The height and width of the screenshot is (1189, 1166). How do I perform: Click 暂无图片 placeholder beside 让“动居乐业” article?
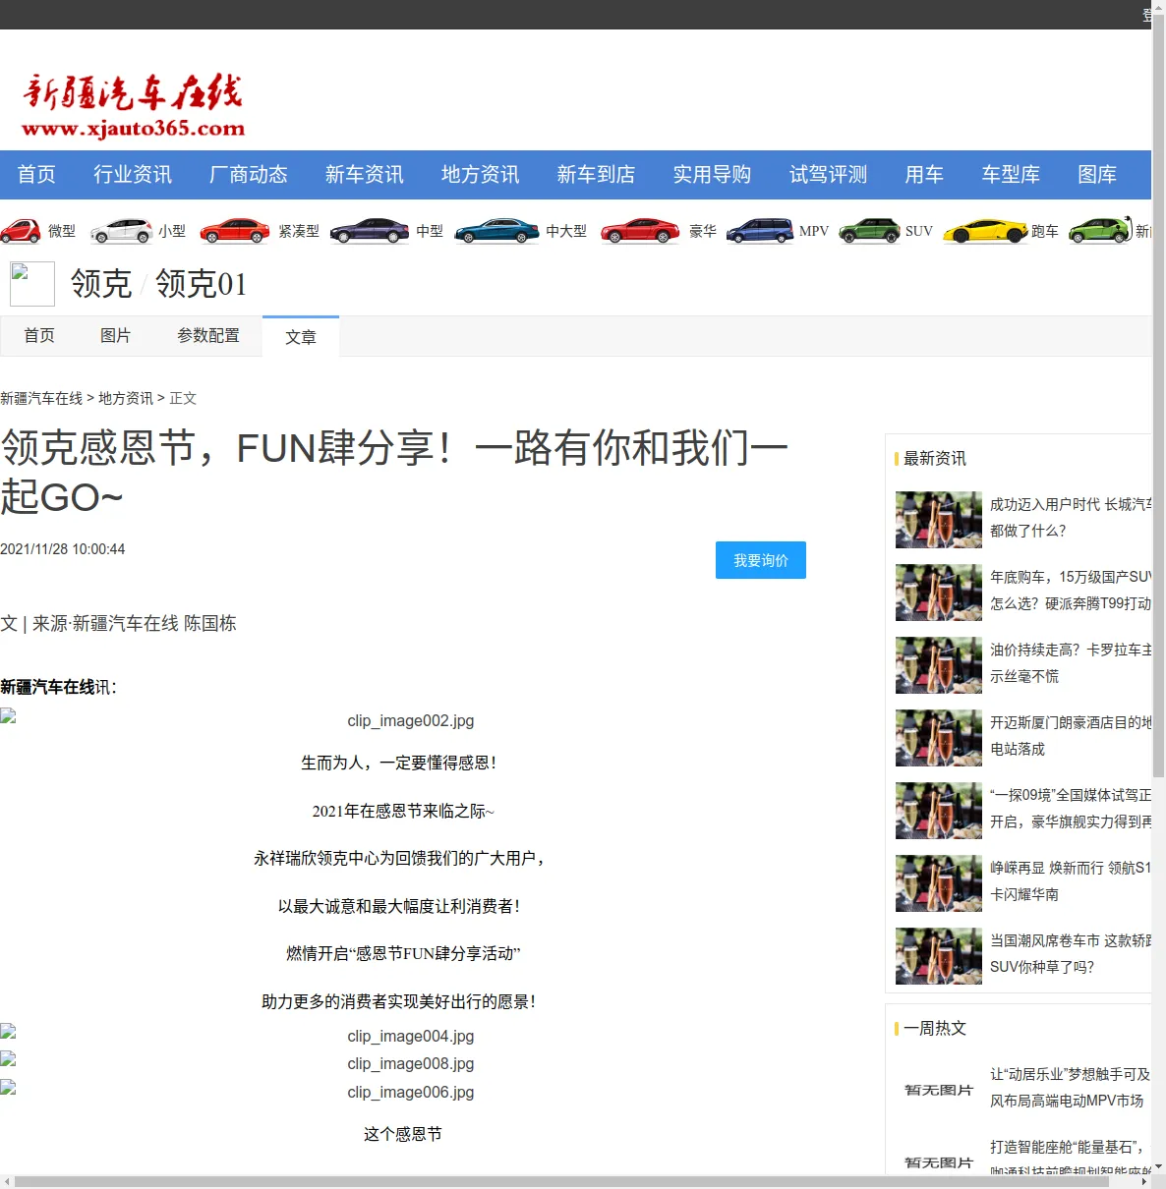click(x=939, y=1090)
